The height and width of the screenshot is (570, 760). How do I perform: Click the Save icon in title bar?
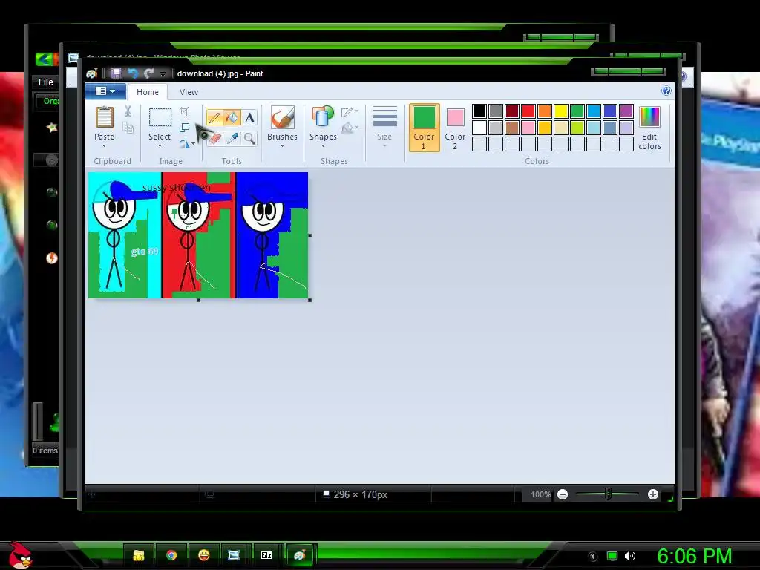[x=116, y=73]
